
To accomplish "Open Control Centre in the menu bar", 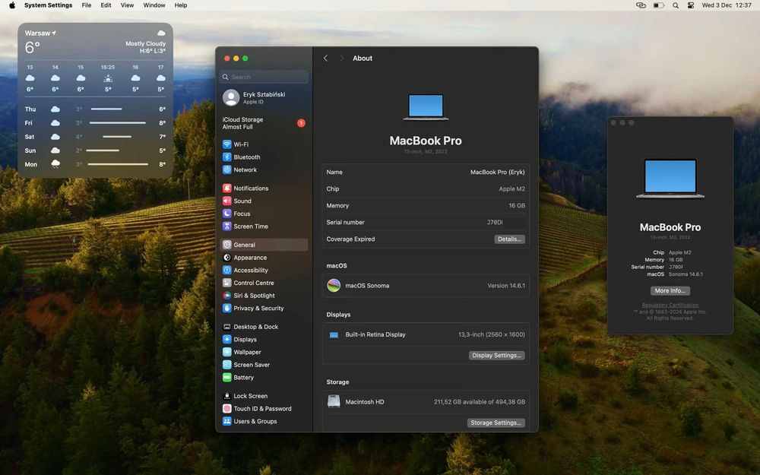I will coord(691,5).
